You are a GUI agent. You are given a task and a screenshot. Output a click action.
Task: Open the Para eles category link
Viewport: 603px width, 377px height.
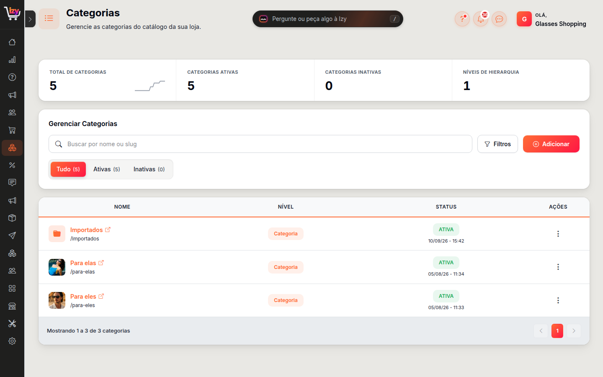coord(83,297)
